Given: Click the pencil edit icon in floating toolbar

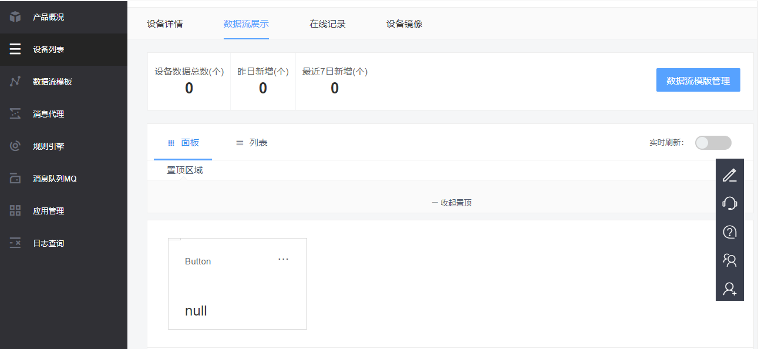Looking at the screenshot, I should coord(730,174).
